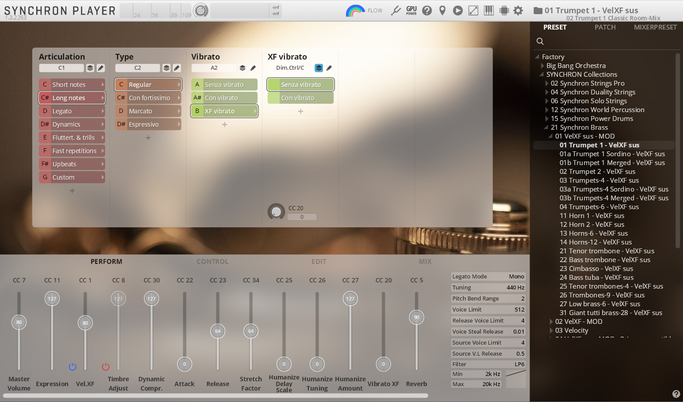Screen dimensions: 683x402
Task: Click the XF vibrato blue layers icon
Action: (x=319, y=68)
